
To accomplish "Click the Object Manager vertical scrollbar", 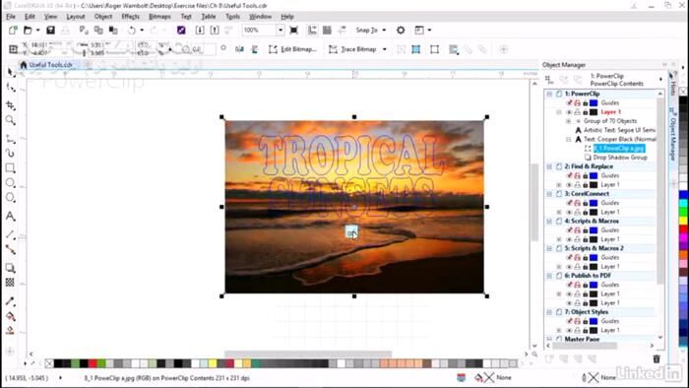I will [x=660, y=191].
